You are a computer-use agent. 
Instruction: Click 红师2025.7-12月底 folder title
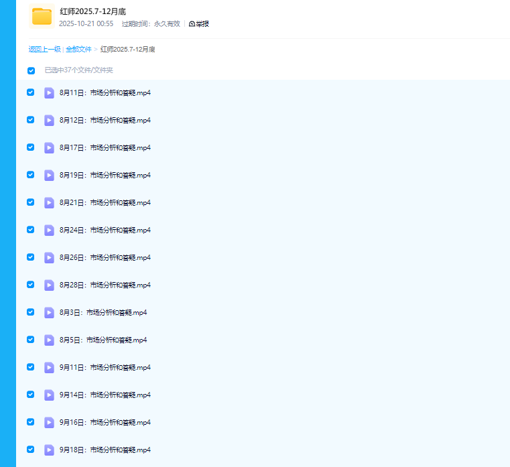(x=92, y=11)
